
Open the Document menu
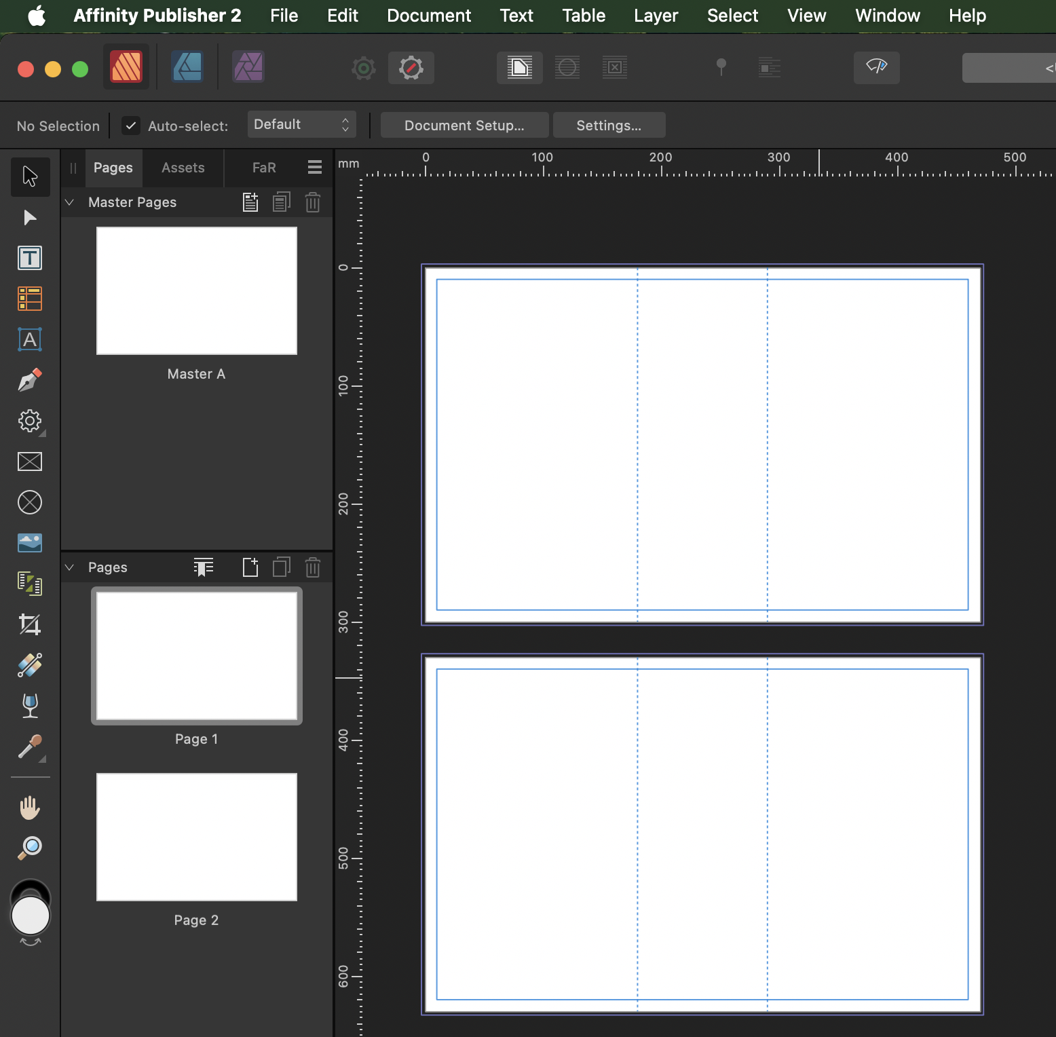pos(428,15)
